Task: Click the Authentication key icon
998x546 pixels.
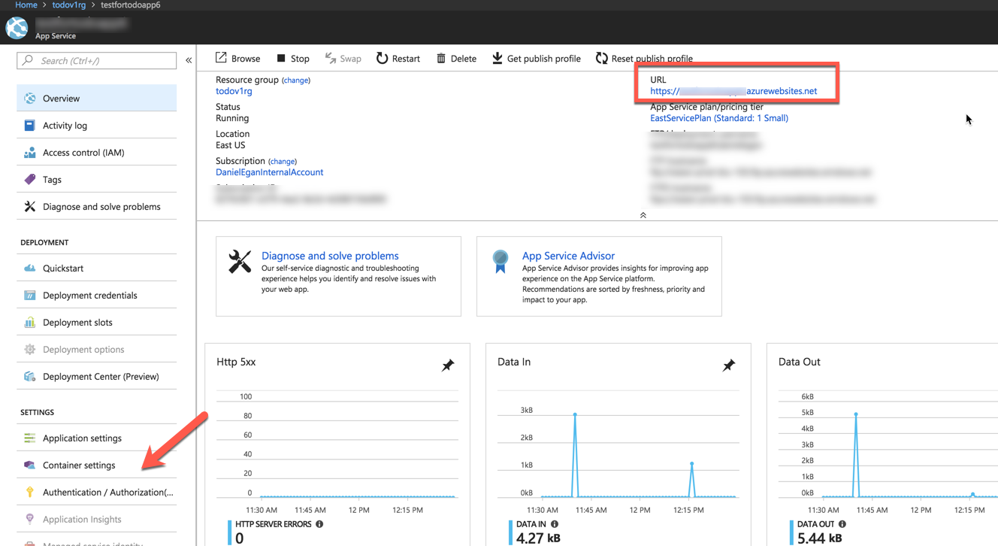Action: coord(30,493)
